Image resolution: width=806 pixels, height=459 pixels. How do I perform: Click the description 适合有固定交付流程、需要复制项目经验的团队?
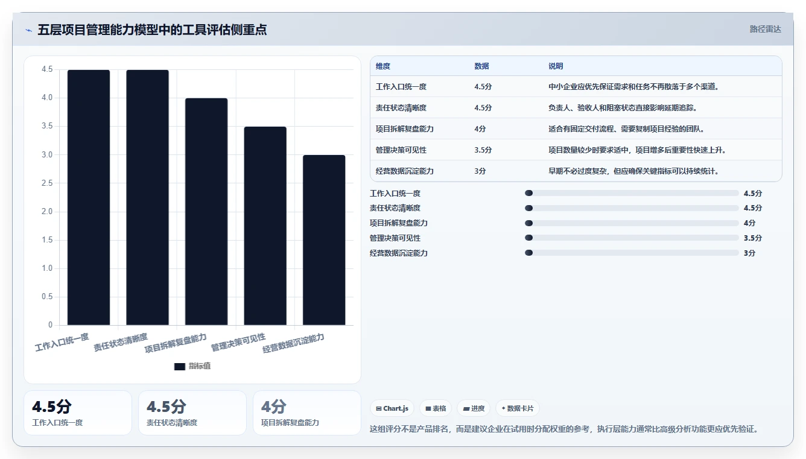click(x=626, y=129)
